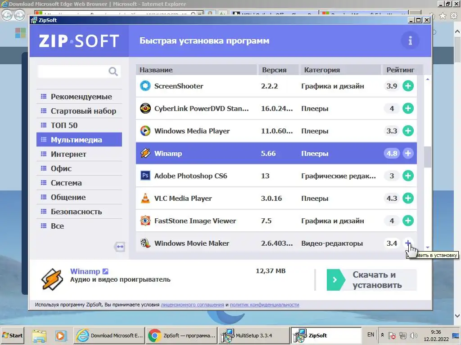This screenshot has height=345, width=461.
Task: Open the Winamp title link in details
Action: coord(85,271)
